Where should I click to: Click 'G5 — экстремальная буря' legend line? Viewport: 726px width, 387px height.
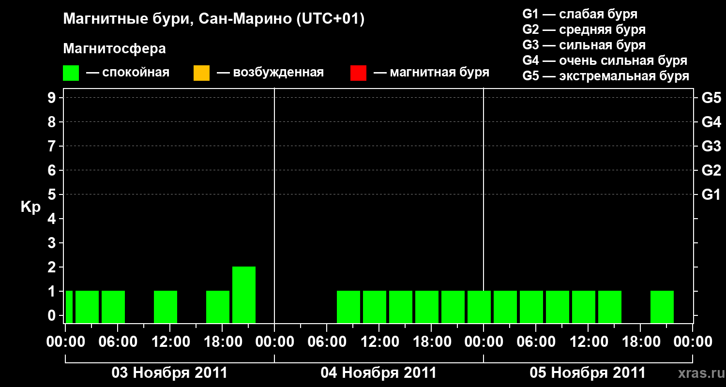tap(606, 76)
